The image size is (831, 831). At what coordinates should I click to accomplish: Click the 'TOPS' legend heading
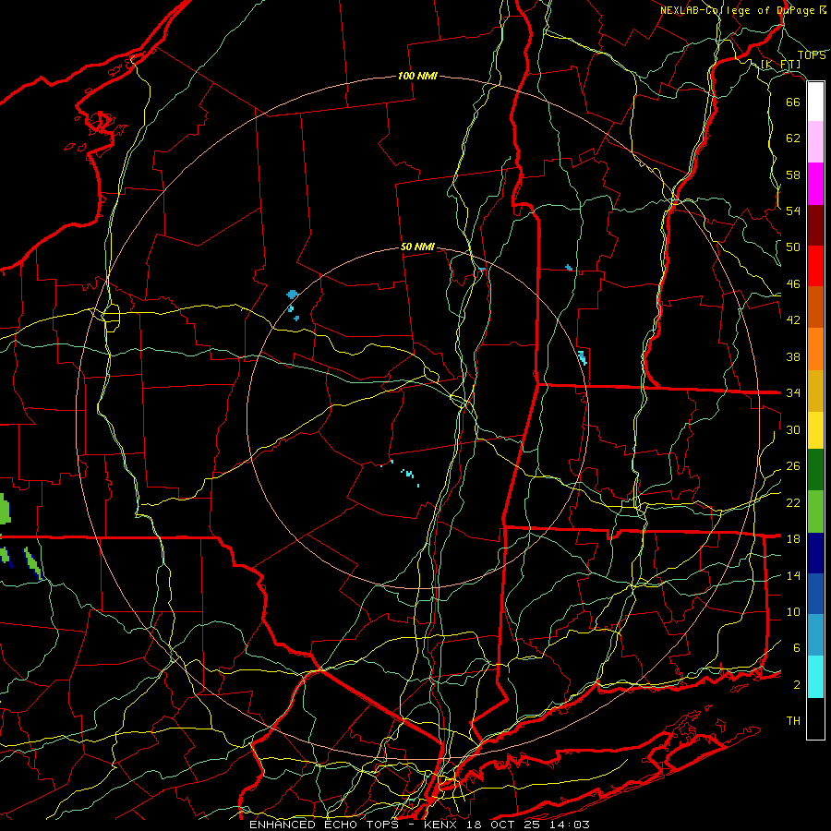pyautogui.click(x=812, y=55)
